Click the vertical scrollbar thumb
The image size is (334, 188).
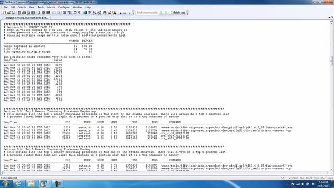click(331, 61)
